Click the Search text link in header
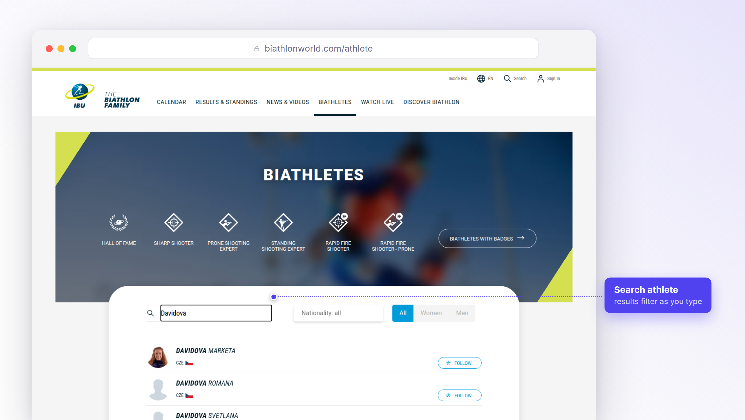 (520, 79)
